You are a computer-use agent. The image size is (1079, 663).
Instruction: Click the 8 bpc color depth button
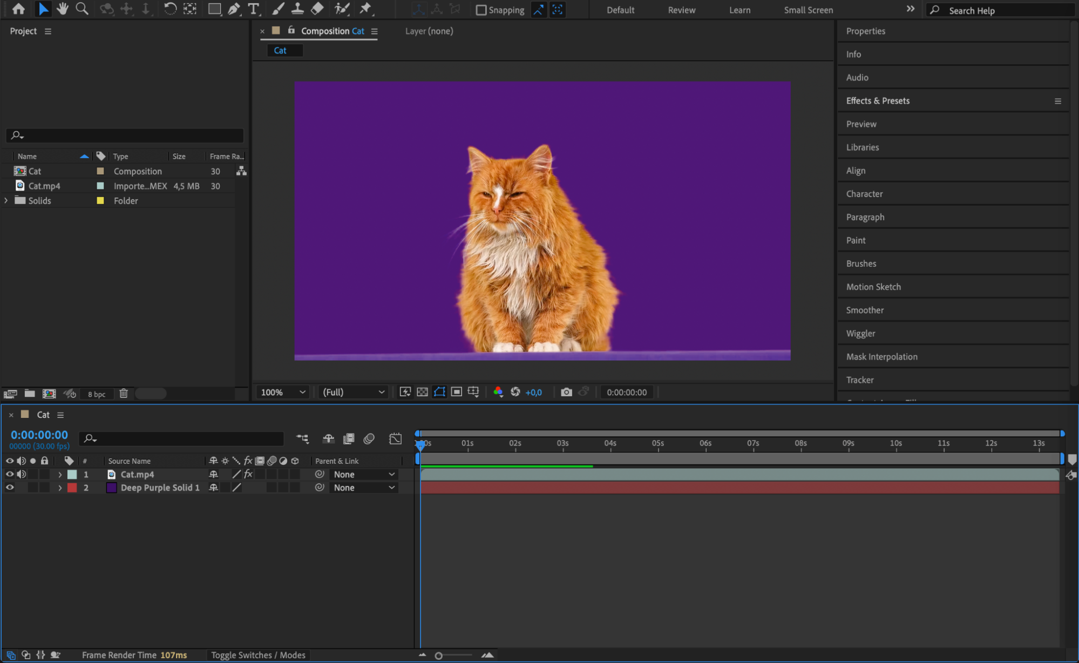pos(97,394)
